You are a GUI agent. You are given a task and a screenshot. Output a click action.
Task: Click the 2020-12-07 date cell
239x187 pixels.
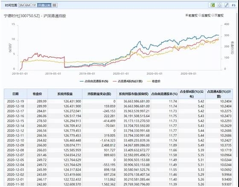point(15,155)
